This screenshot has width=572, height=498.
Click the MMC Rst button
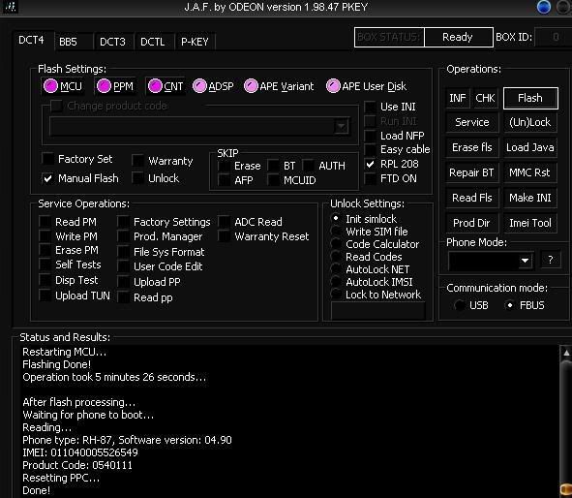(x=530, y=172)
